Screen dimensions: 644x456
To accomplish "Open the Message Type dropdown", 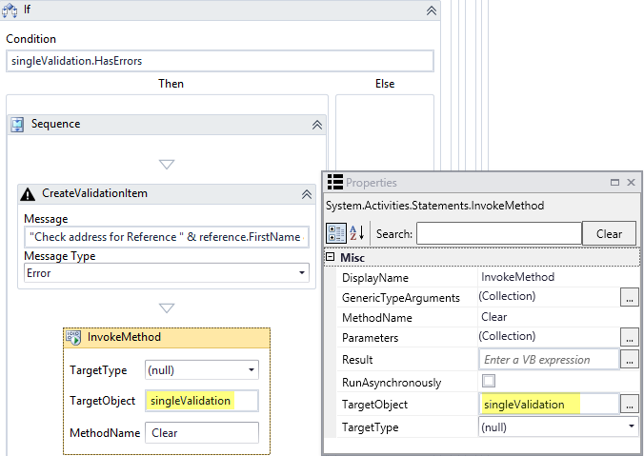I will point(302,273).
